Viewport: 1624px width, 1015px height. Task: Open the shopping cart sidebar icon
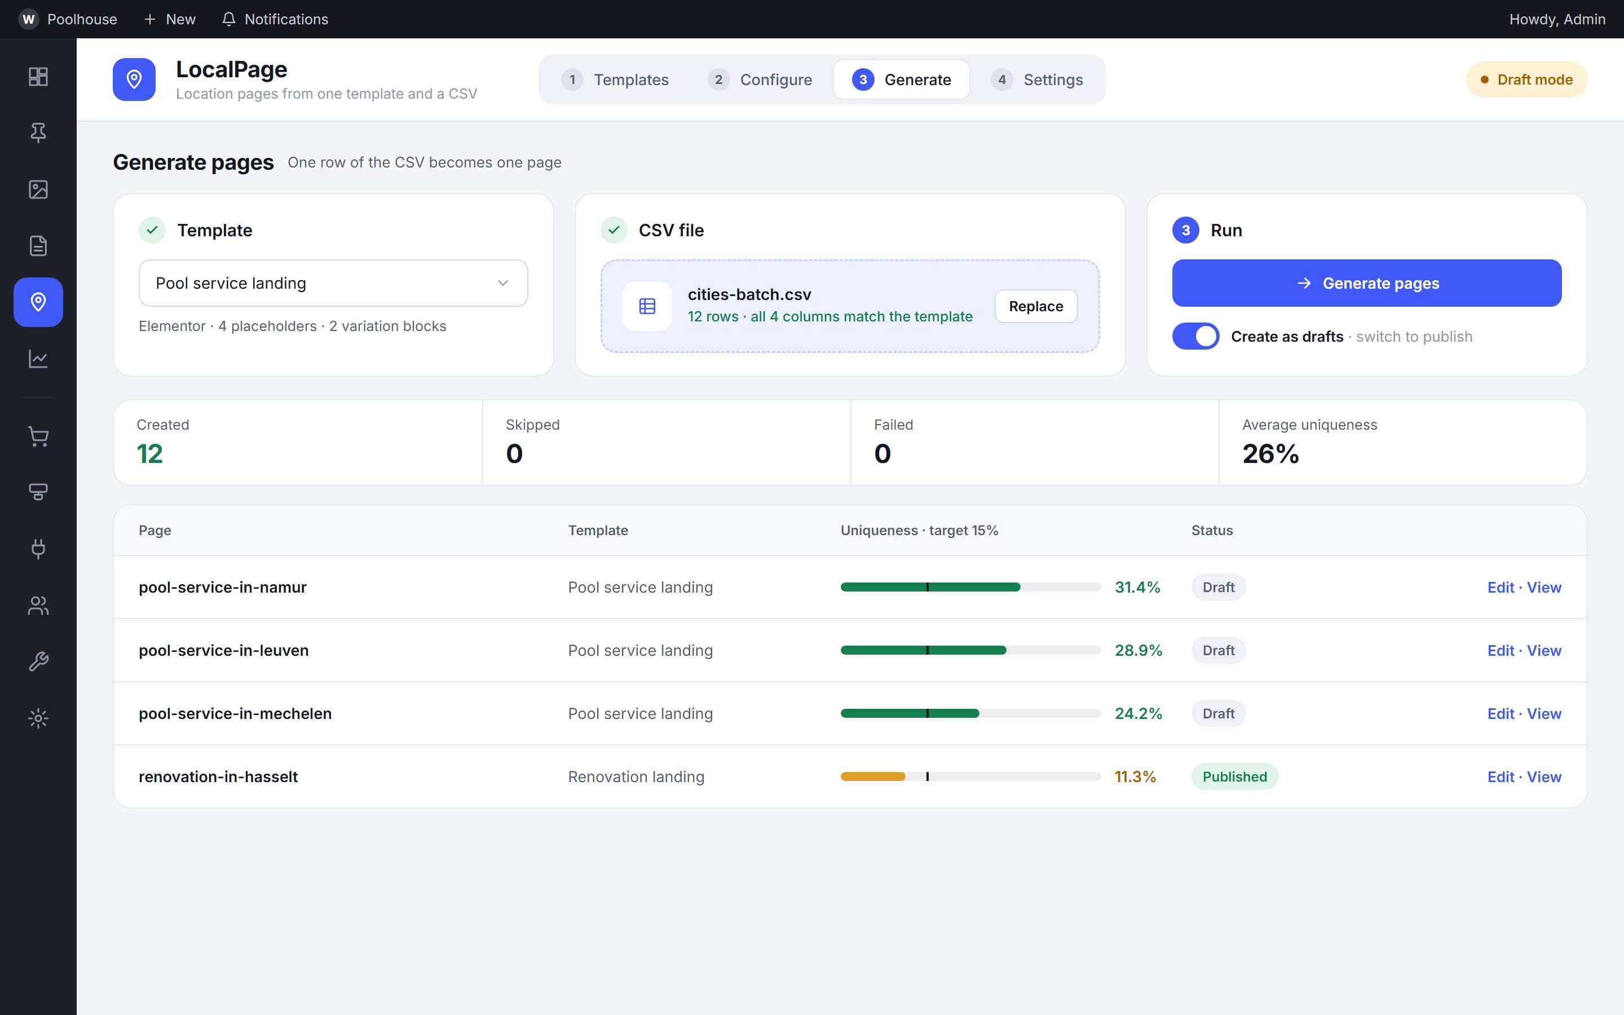coord(38,436)
